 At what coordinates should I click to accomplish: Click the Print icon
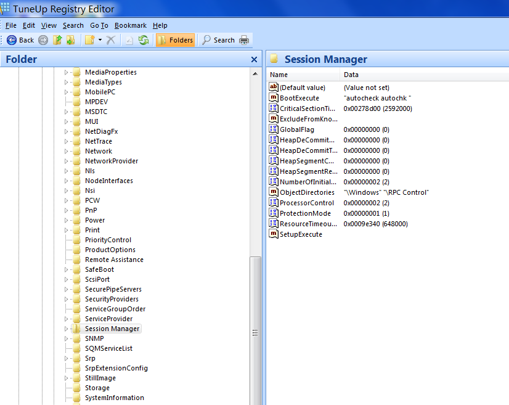point(244,40)
